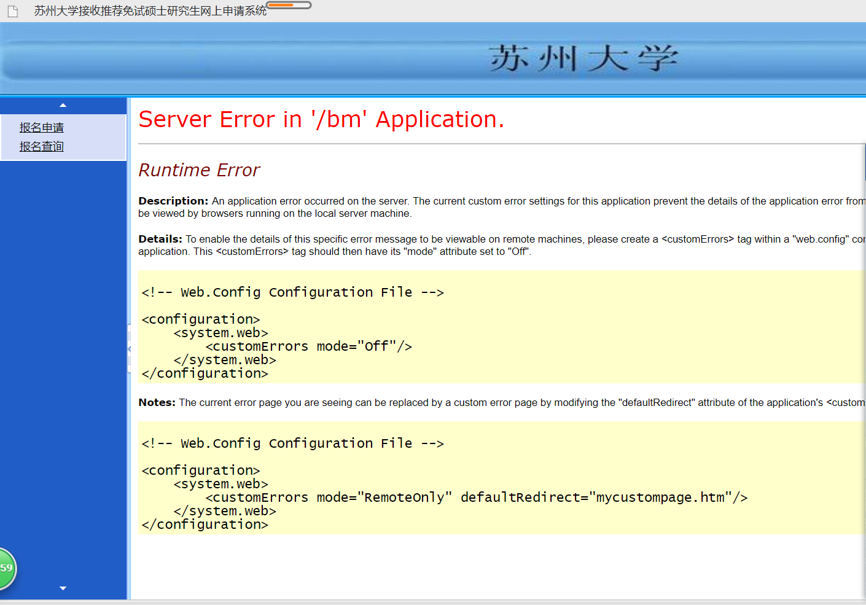The image size is (866, 605).
Task: Click the first <configuration> opening tag
Action: [x=201, y=319]
